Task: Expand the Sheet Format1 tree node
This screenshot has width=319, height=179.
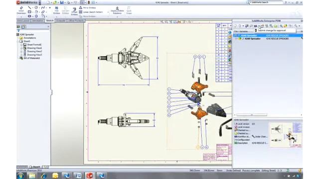Action: (21, 45)
